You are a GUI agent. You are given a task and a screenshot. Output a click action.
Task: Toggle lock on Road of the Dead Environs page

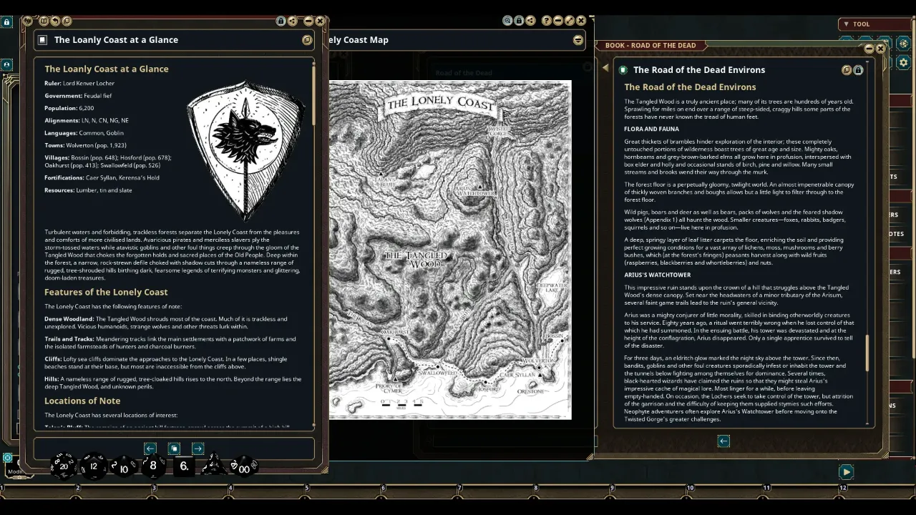[858, 70]
